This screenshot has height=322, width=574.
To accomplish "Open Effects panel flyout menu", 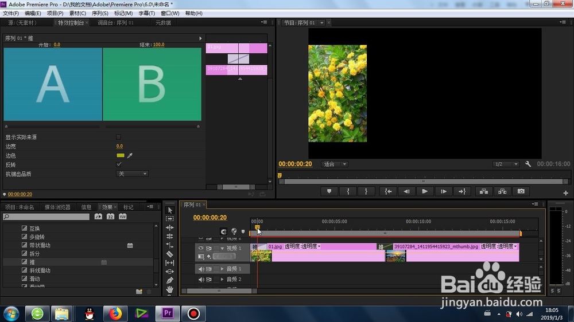I will click(x=150, y=207).
